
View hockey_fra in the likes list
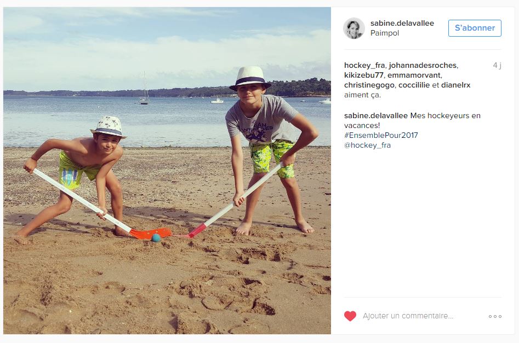364,66
